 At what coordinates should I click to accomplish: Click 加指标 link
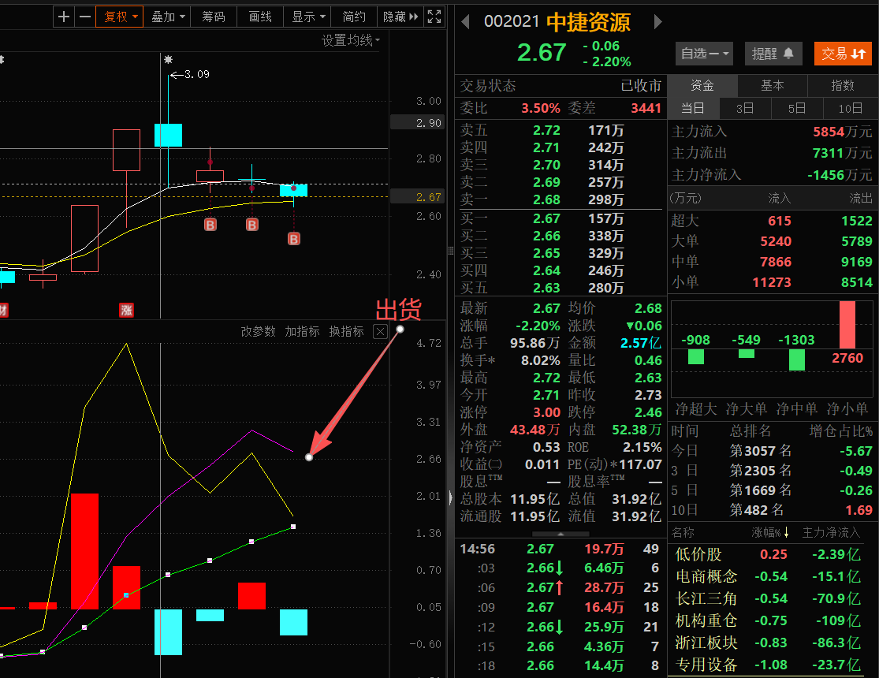(302, 331)
